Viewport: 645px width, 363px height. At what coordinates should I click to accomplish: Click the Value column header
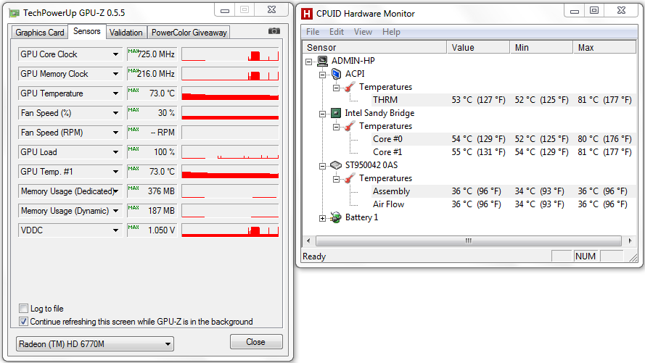(x=478, y=48)
